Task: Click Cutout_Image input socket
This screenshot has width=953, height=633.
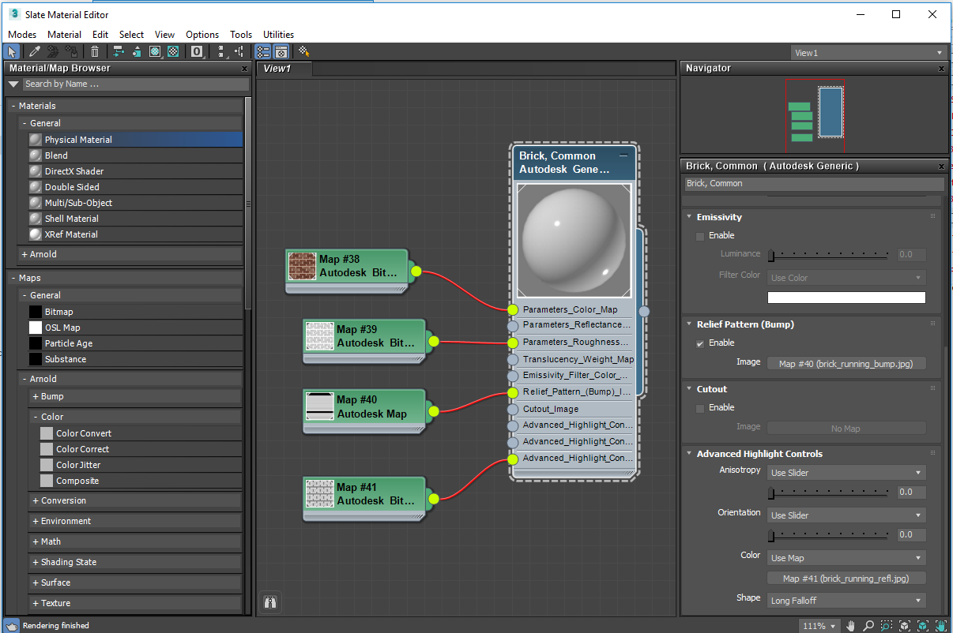Action: tap(513, 409)
